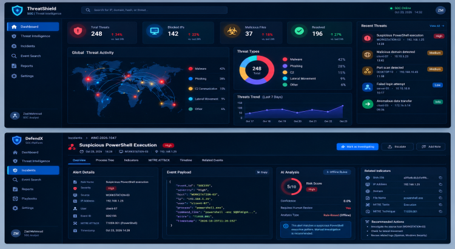The width and height of the screenshot is (455, 249).
Task: Copy the SHA-256 indicator value
Action: (440, 178)
